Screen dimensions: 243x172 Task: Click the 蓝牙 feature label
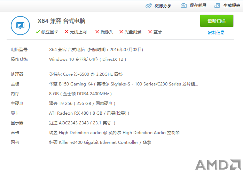[x=158, y=32]
